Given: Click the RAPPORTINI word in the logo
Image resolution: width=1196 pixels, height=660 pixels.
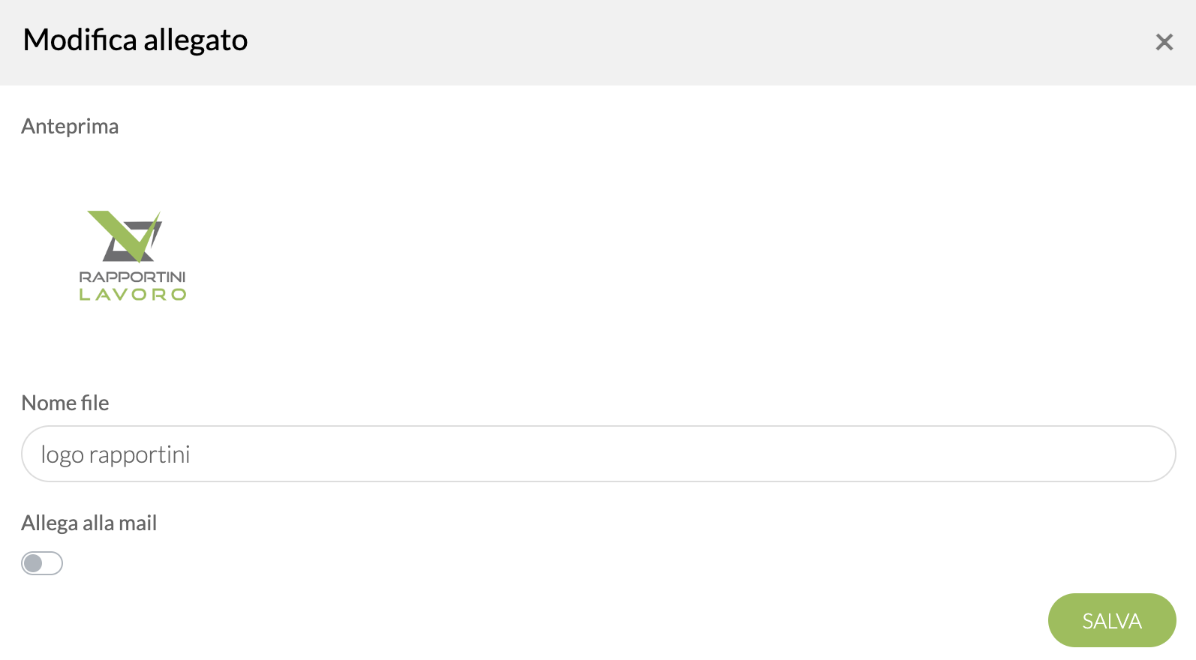Looking at the screenshot, I should 133,277.
